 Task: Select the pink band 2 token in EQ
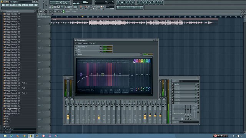click(x=137, y=61)
